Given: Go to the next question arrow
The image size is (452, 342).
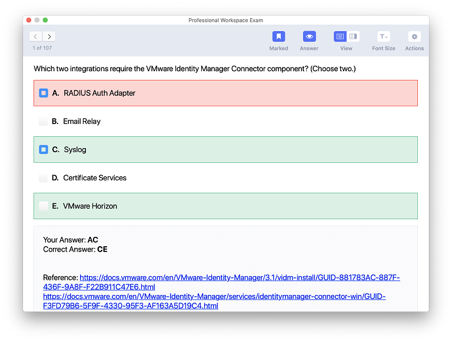Looking at the screenshot, I should pyautogui.click(x=49, y=36).
